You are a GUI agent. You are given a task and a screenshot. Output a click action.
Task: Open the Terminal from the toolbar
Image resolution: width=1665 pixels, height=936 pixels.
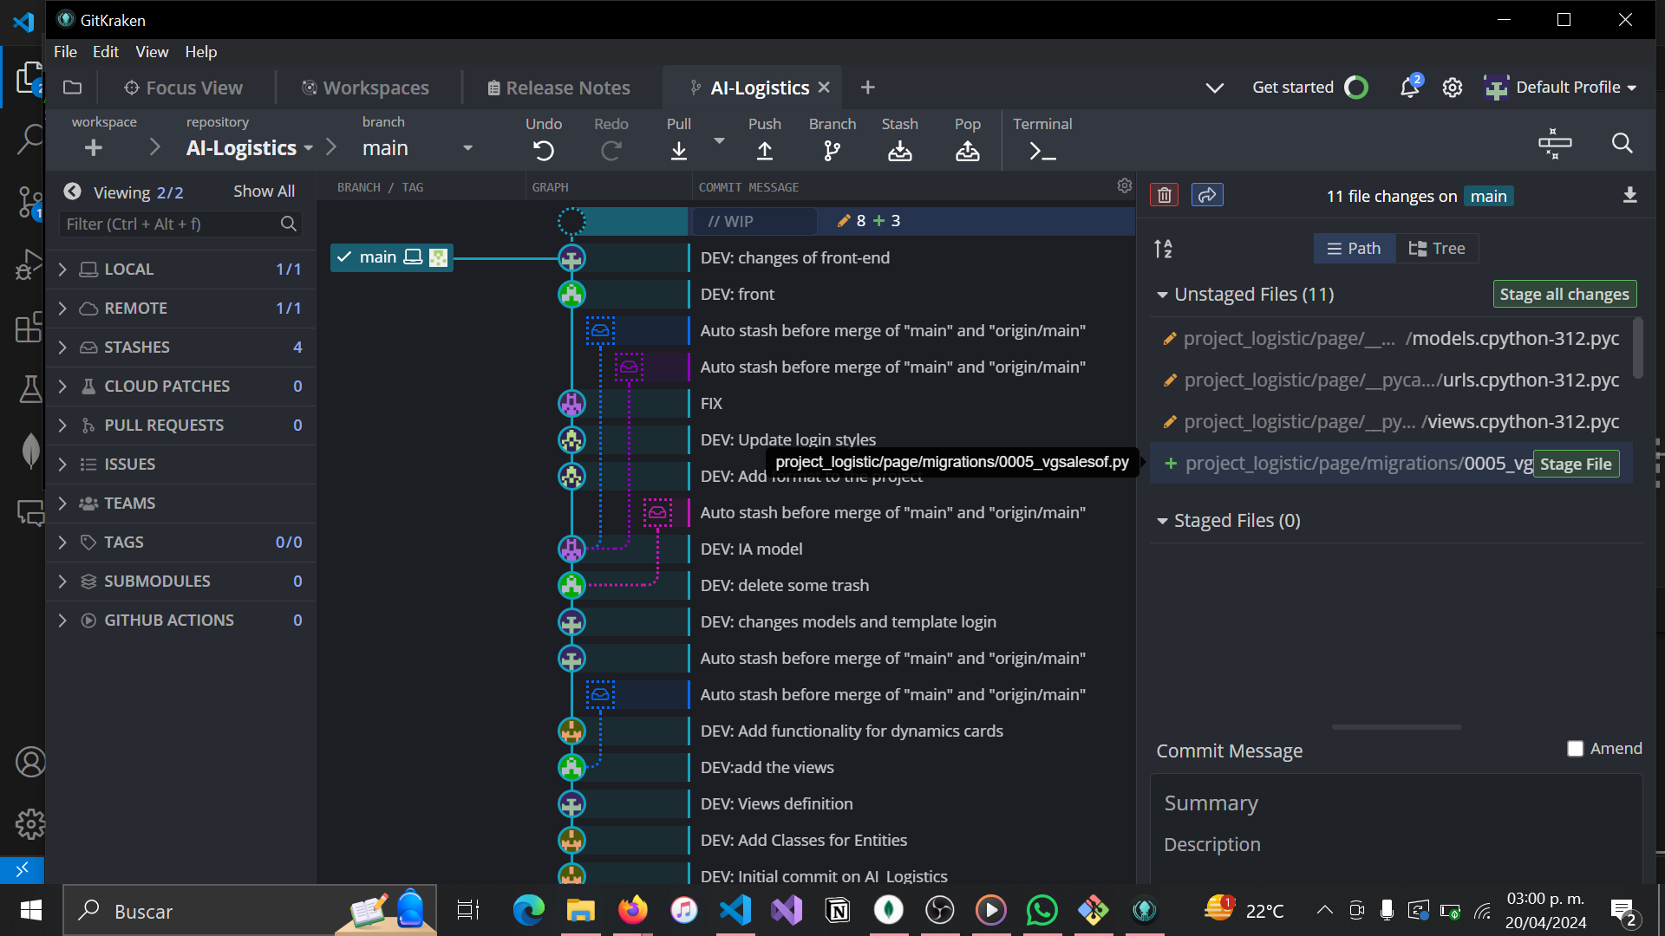tap(1041, 151)
